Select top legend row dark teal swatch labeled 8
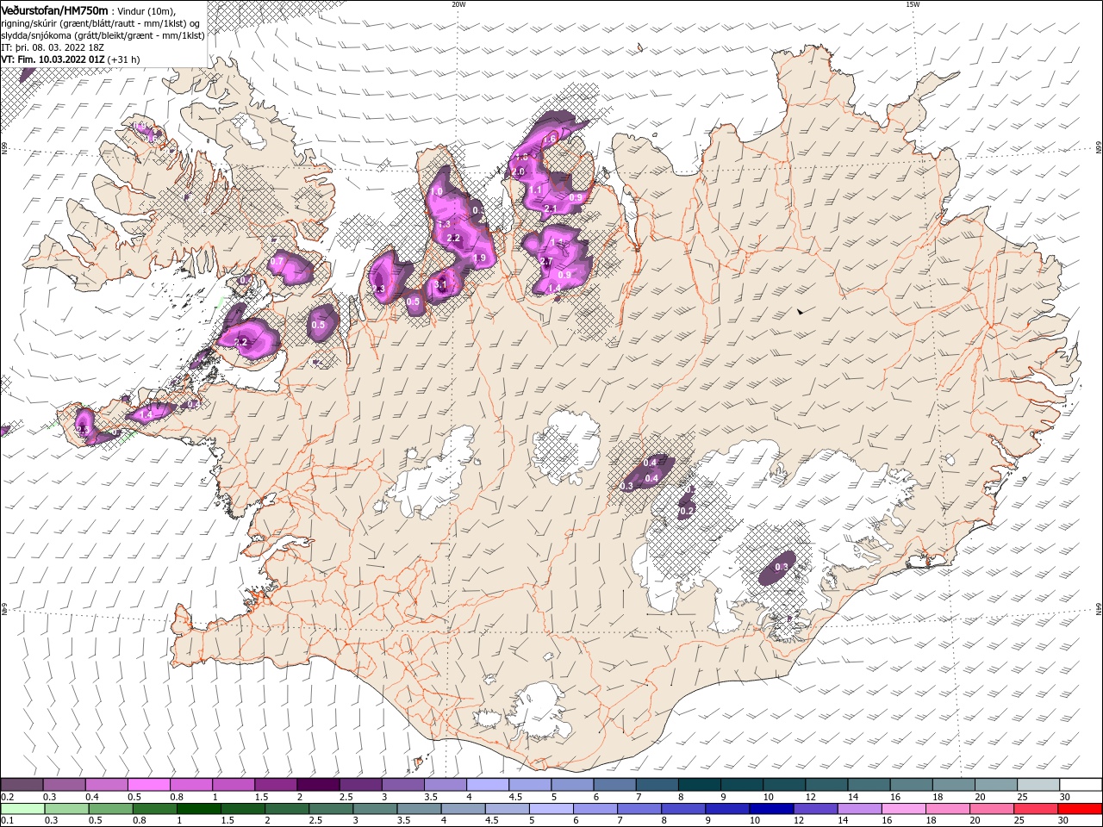 698,785
